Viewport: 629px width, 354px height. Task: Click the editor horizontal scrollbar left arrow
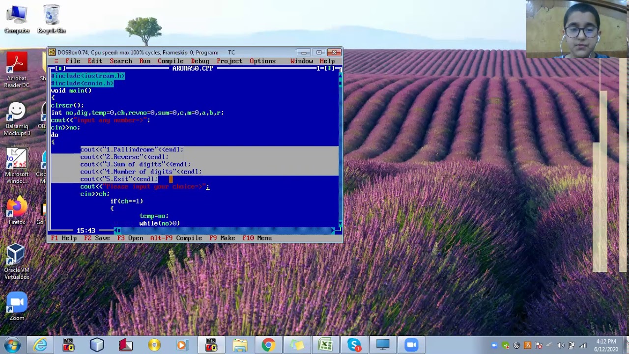point(117,231)
